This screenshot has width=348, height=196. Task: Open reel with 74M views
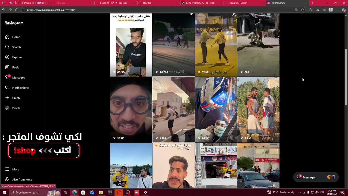216,45
